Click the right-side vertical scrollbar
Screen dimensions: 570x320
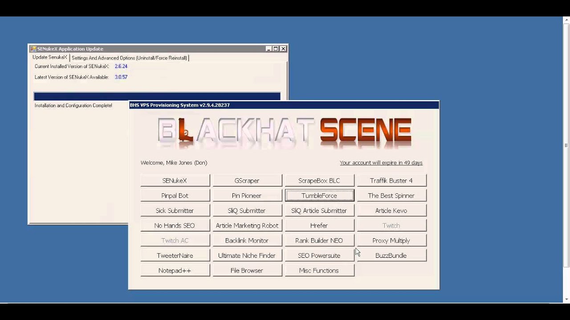tap(566, 144)
